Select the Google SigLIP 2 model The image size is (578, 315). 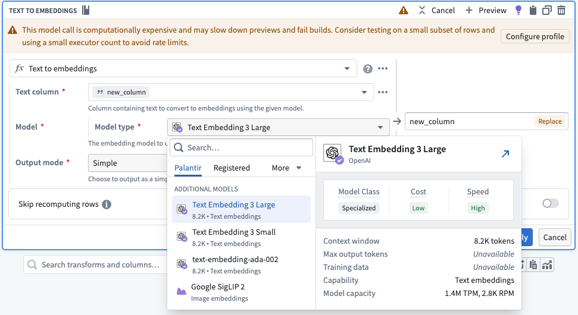pyautogui.click(x=242, y=292)
